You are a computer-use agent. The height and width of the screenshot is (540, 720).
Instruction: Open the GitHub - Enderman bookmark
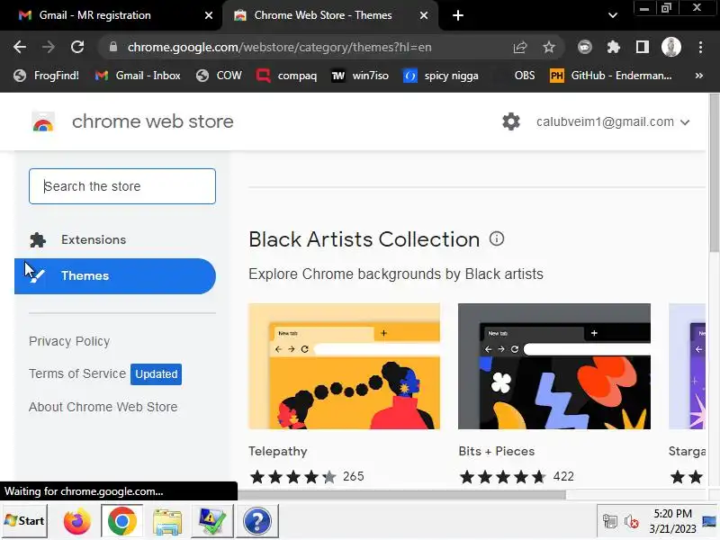[611, 76]
